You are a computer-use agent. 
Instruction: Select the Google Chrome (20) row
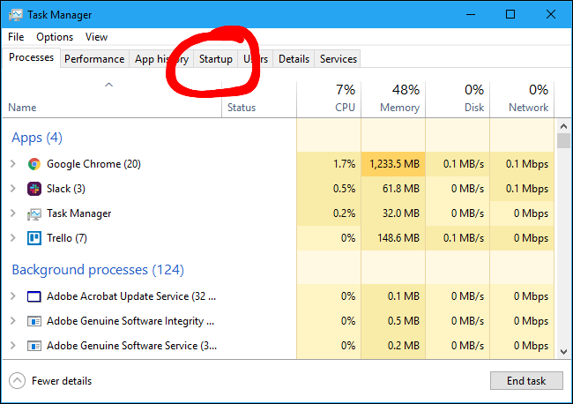(x=278, y=164)
